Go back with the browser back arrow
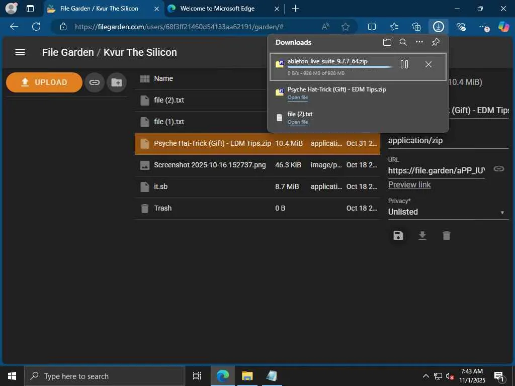Image resolution: width=515 pixels, height=386 pixels. pyautogui.click(x=14, y=27)
